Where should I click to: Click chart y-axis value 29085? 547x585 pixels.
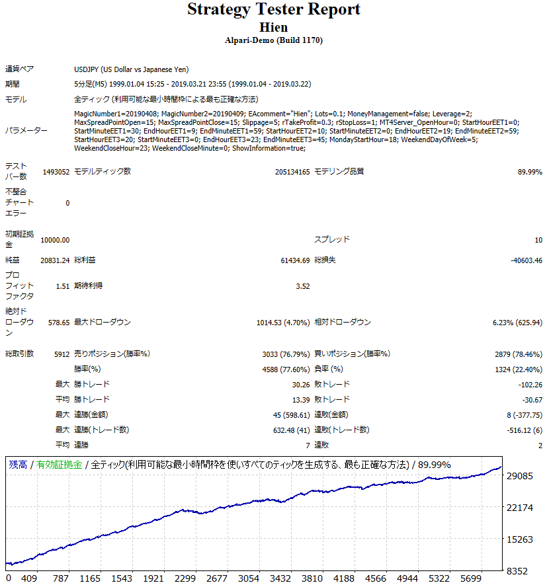click(x=520, y=476)
